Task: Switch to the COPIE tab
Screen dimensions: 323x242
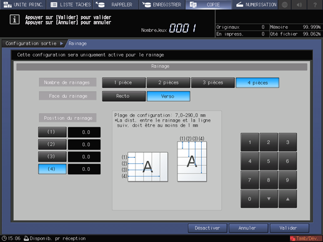Action: (209, 4)
